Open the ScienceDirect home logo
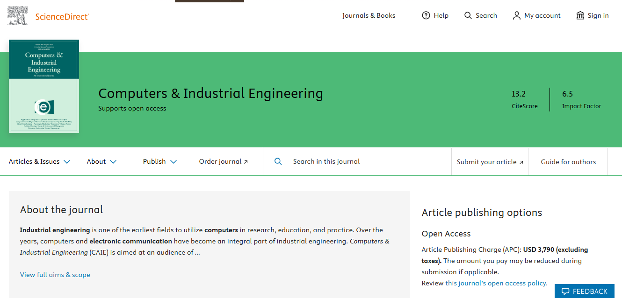Viewport: 622px width, 298px height. pos(62,17)
